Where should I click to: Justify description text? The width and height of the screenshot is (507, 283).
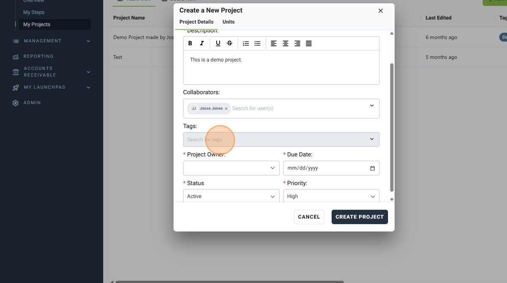309,43
